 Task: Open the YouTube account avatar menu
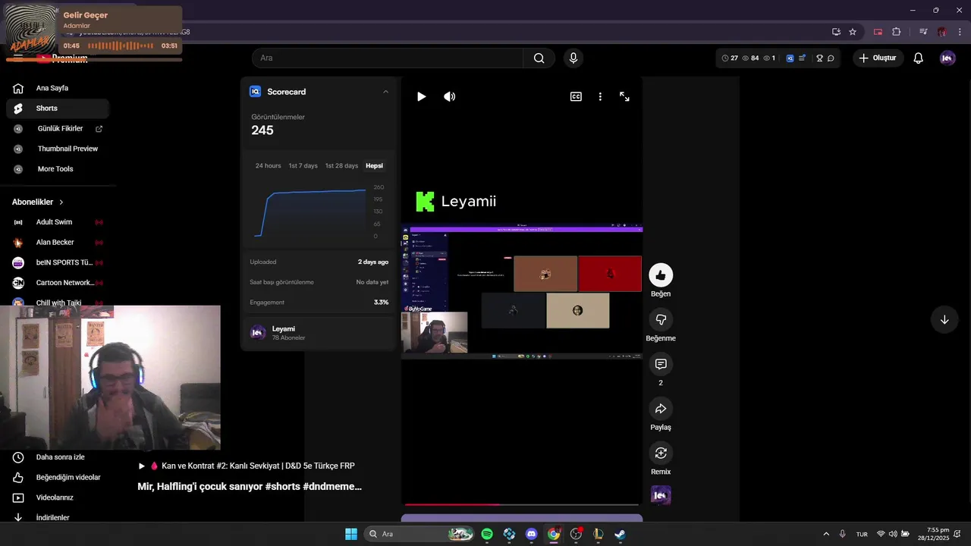(x=947, y=58)
